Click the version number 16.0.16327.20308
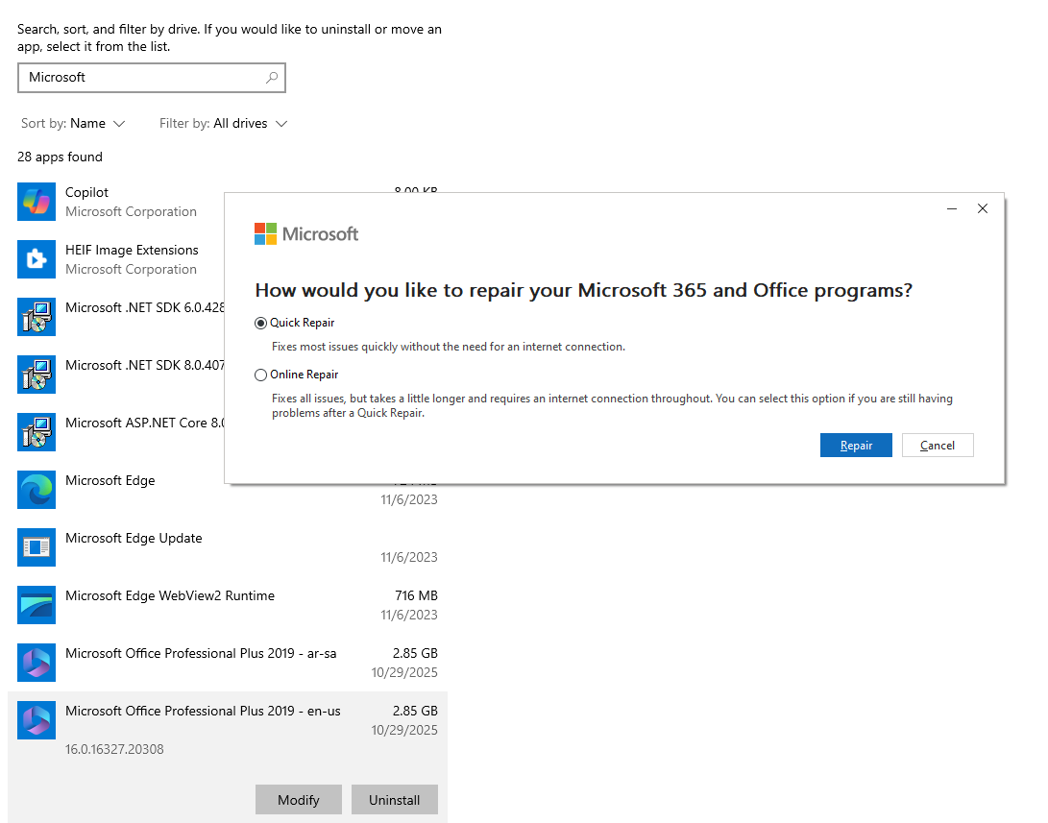 [x=114, y=749]
